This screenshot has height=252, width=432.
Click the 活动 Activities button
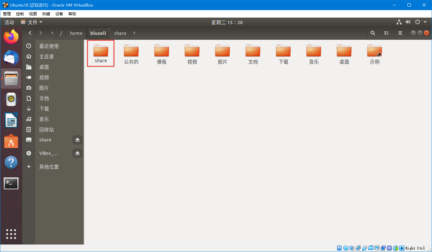(9, 22)
